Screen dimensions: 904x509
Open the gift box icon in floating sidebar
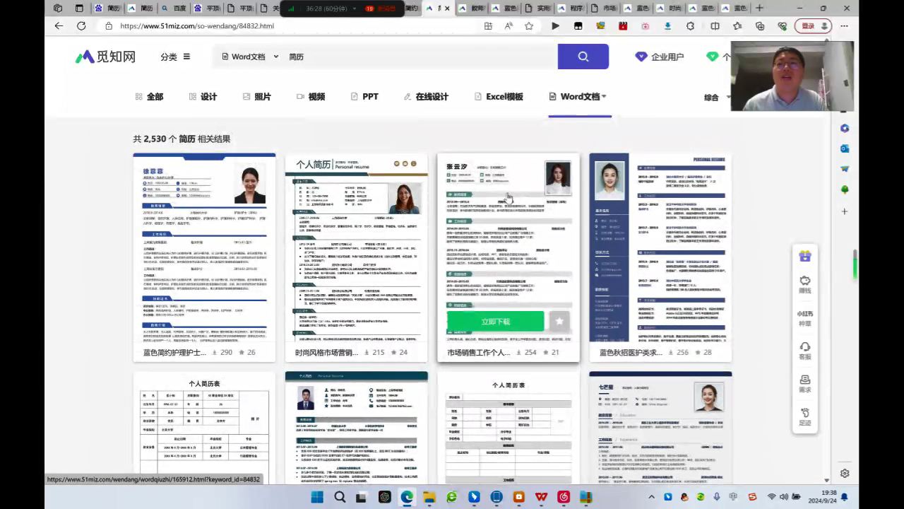pyautogui.click(x=804, y=256)
